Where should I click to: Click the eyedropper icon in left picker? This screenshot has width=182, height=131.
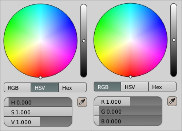pyautogui.click(x=82, y=102)
